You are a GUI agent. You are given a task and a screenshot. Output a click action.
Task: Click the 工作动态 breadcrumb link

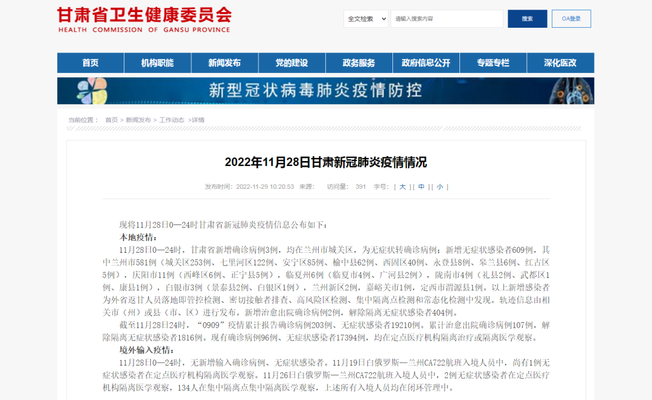172,120
